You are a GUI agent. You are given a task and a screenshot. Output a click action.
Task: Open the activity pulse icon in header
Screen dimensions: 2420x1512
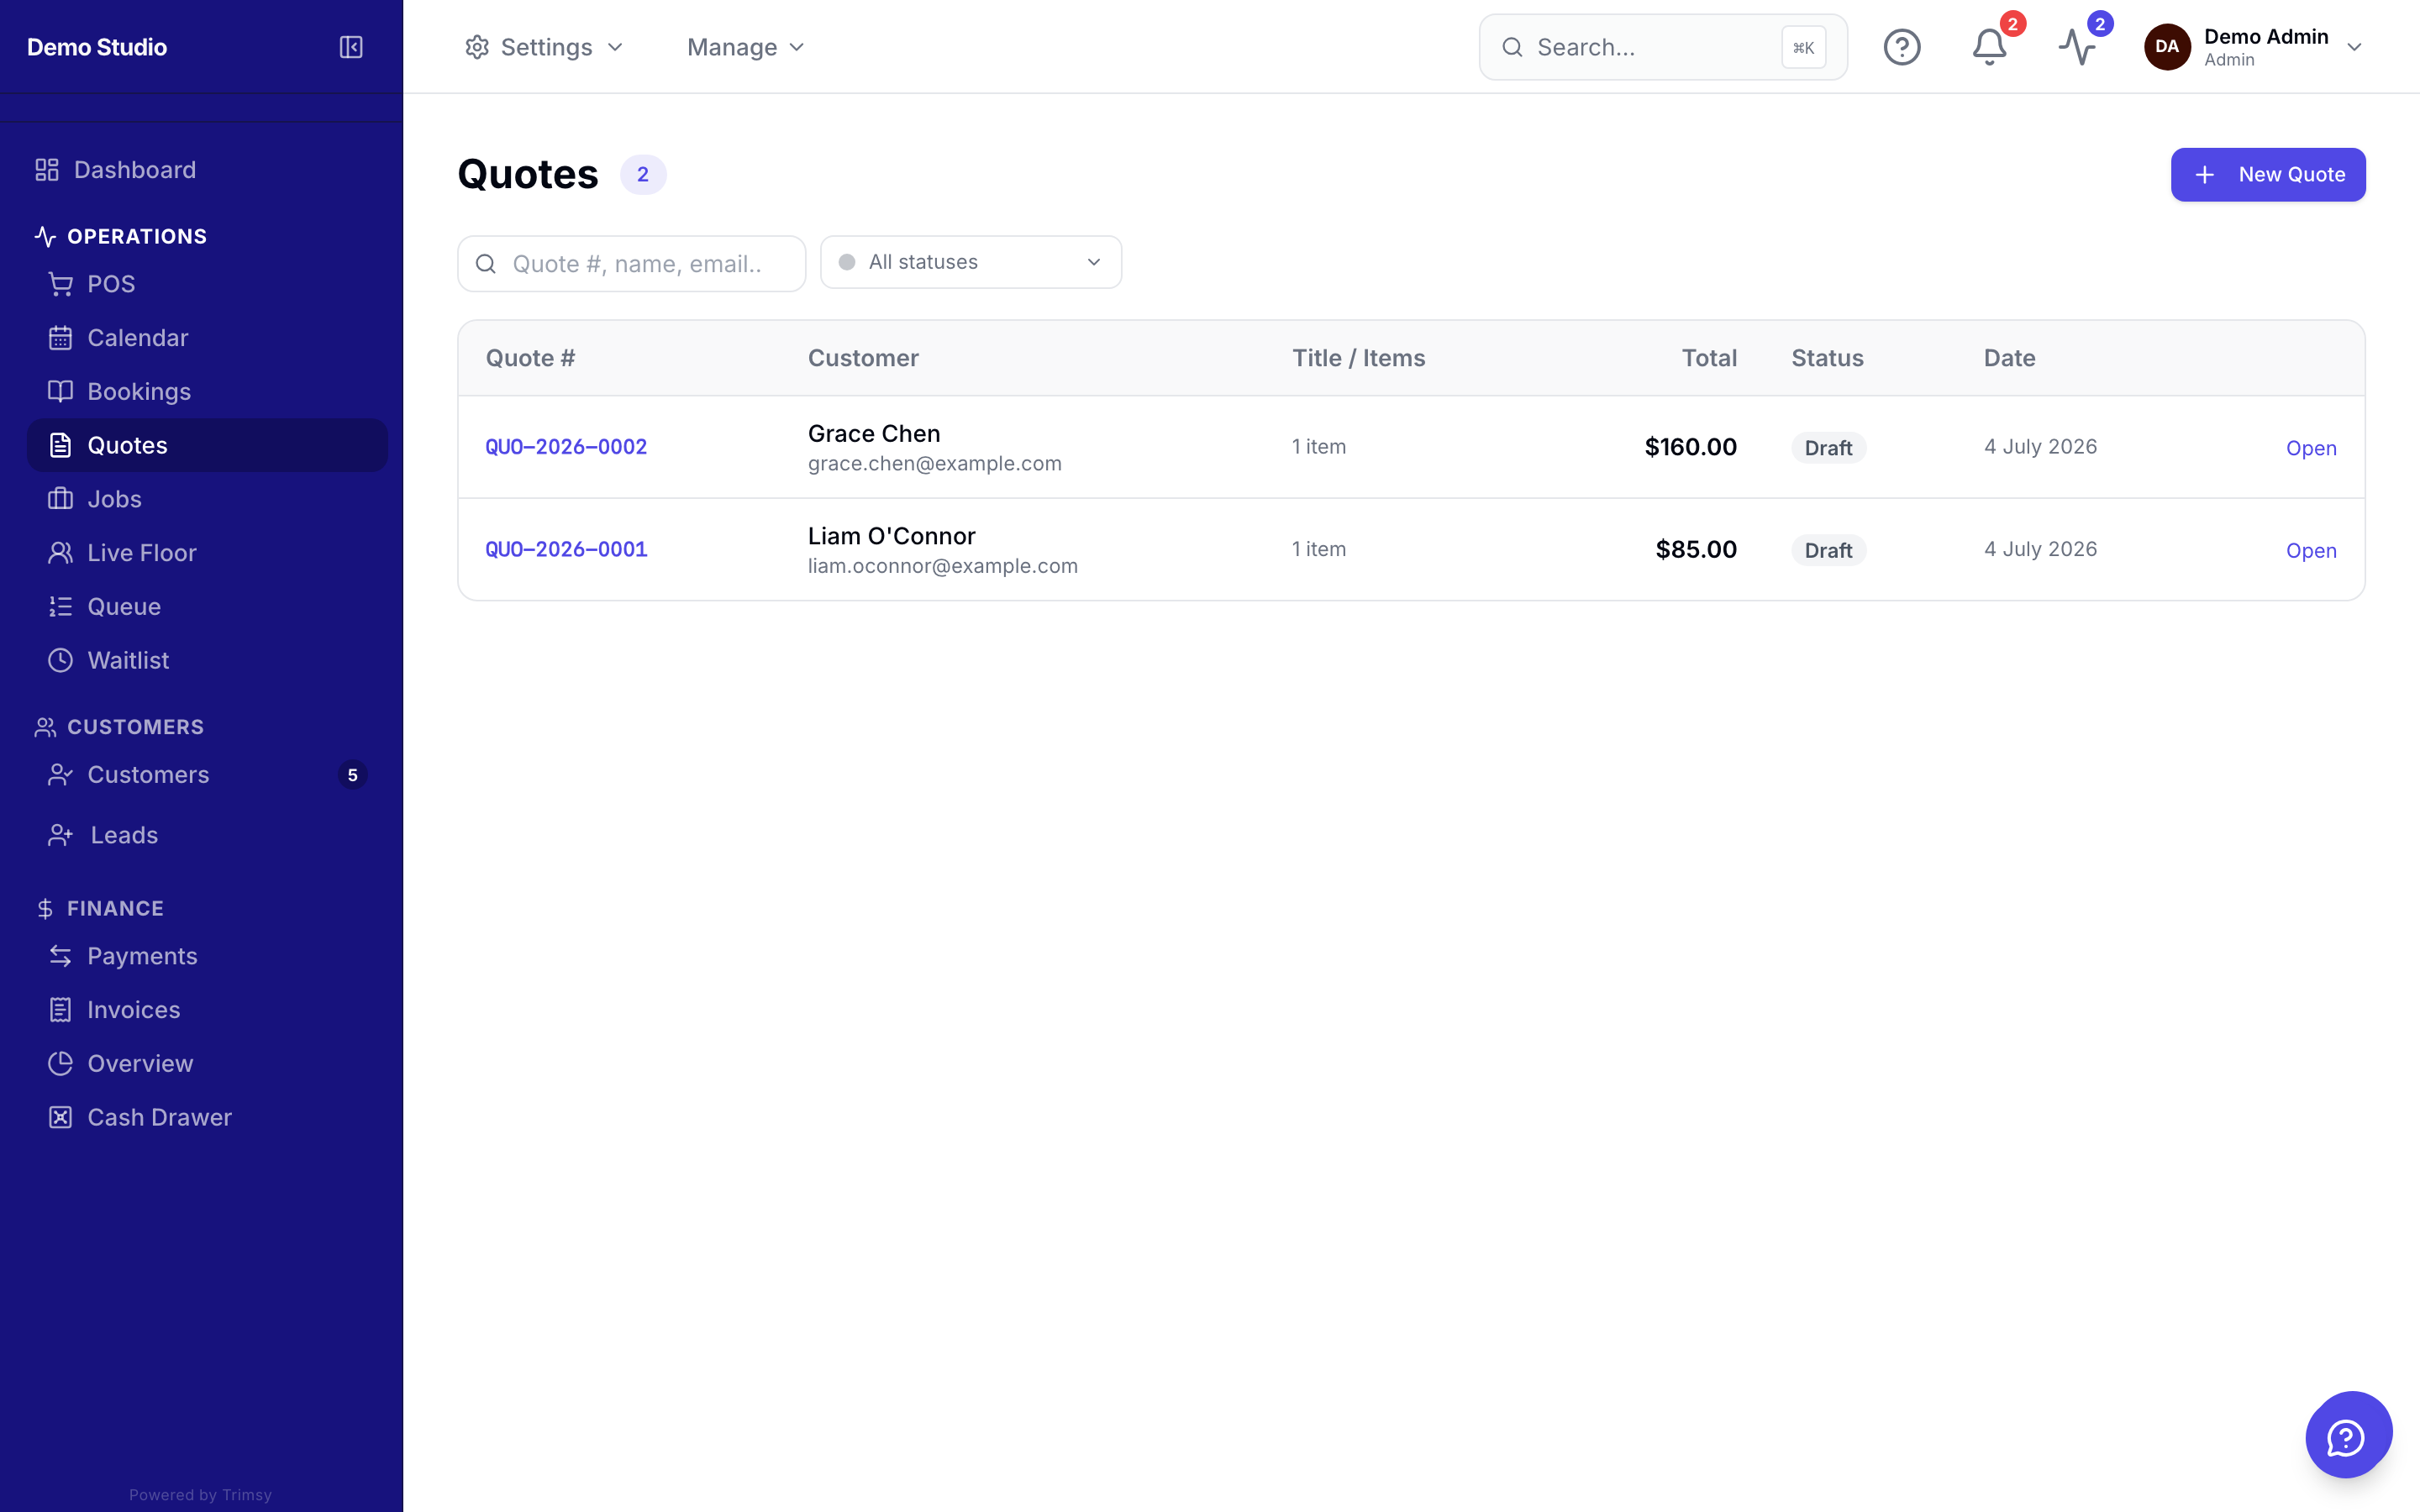click(x=2077, y=47)
